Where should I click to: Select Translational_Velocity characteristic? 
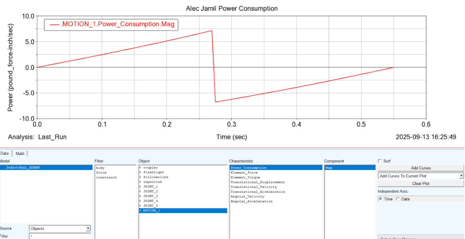[x=254, y=187]
